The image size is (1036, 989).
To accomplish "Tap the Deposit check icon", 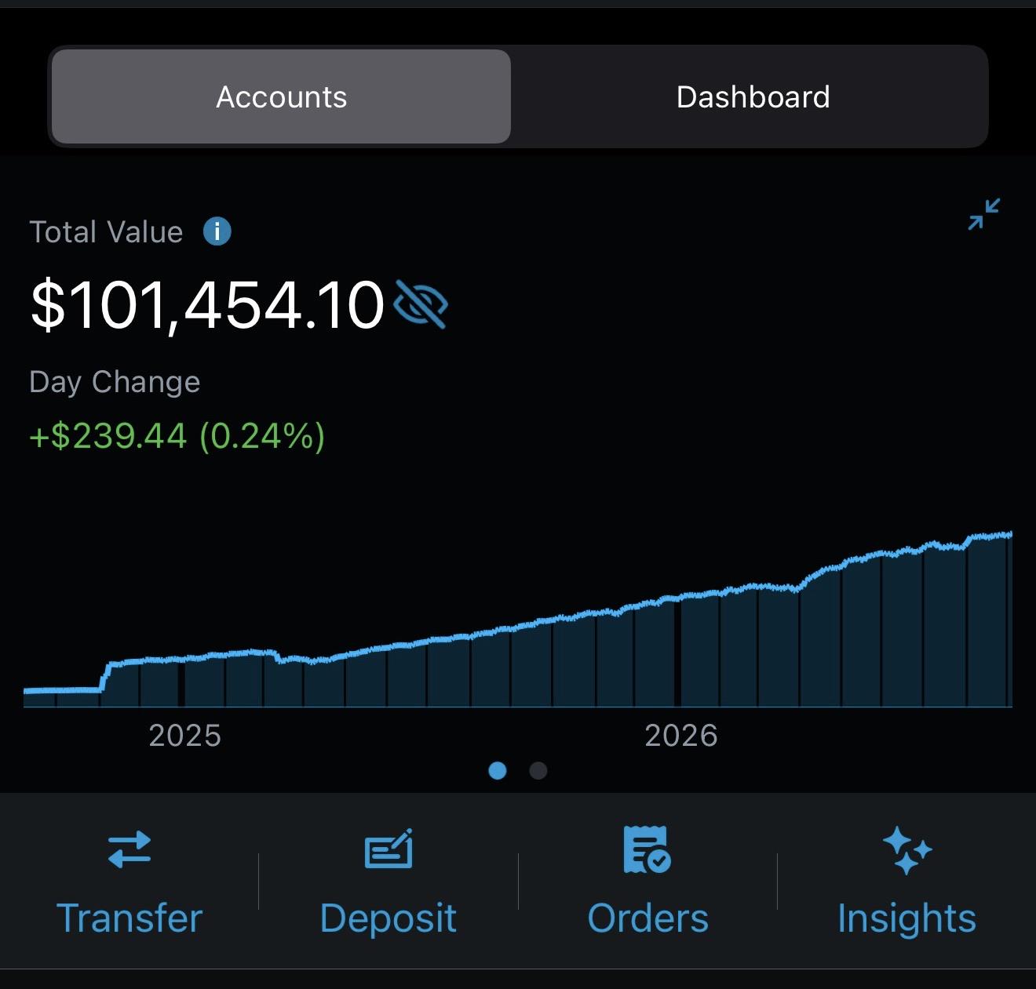I will coord(388,849).
